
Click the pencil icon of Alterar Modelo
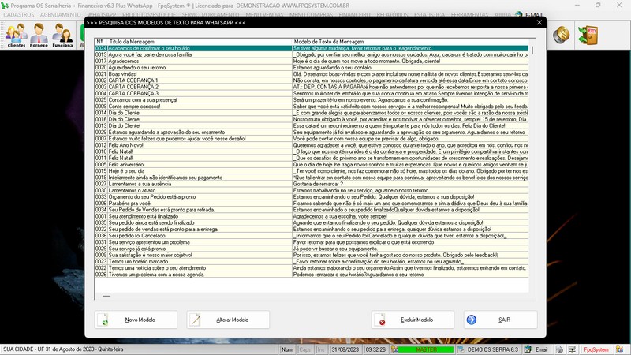(195, 319)
